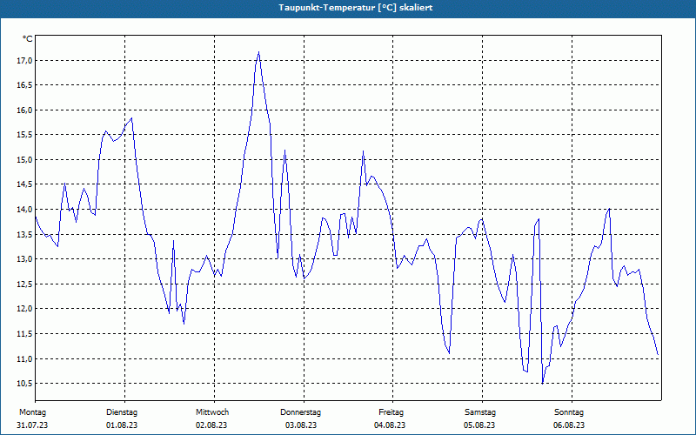This screenshot has width=696, height=435.
Task: Click the 13,5 y-axis value
Action: point(24,234)
